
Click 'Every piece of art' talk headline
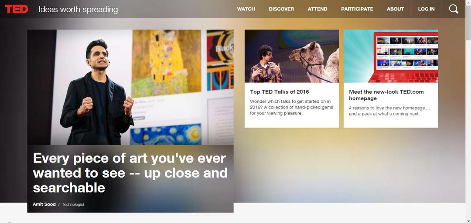130,173
